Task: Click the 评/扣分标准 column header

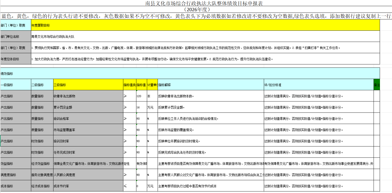Action: coord(319,85)
